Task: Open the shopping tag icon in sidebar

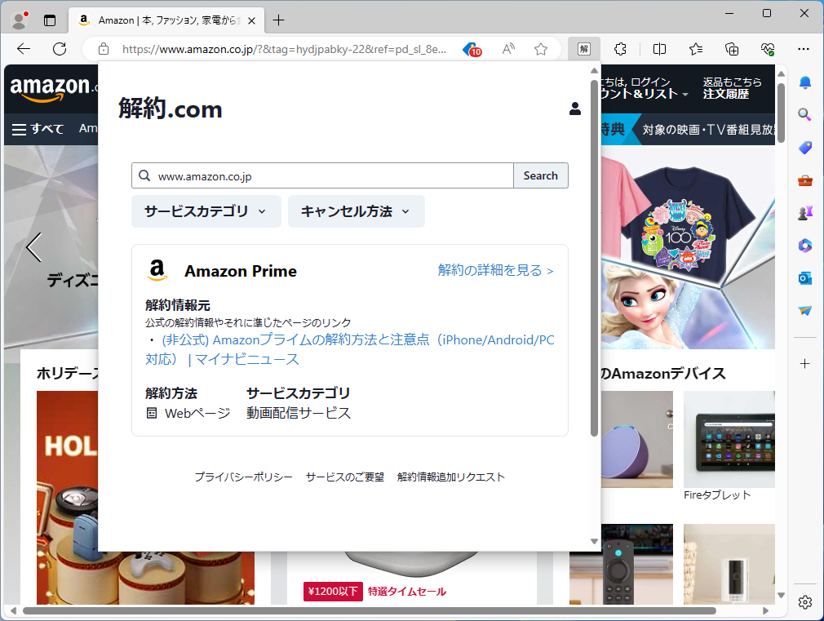Action: pos(804,148)
